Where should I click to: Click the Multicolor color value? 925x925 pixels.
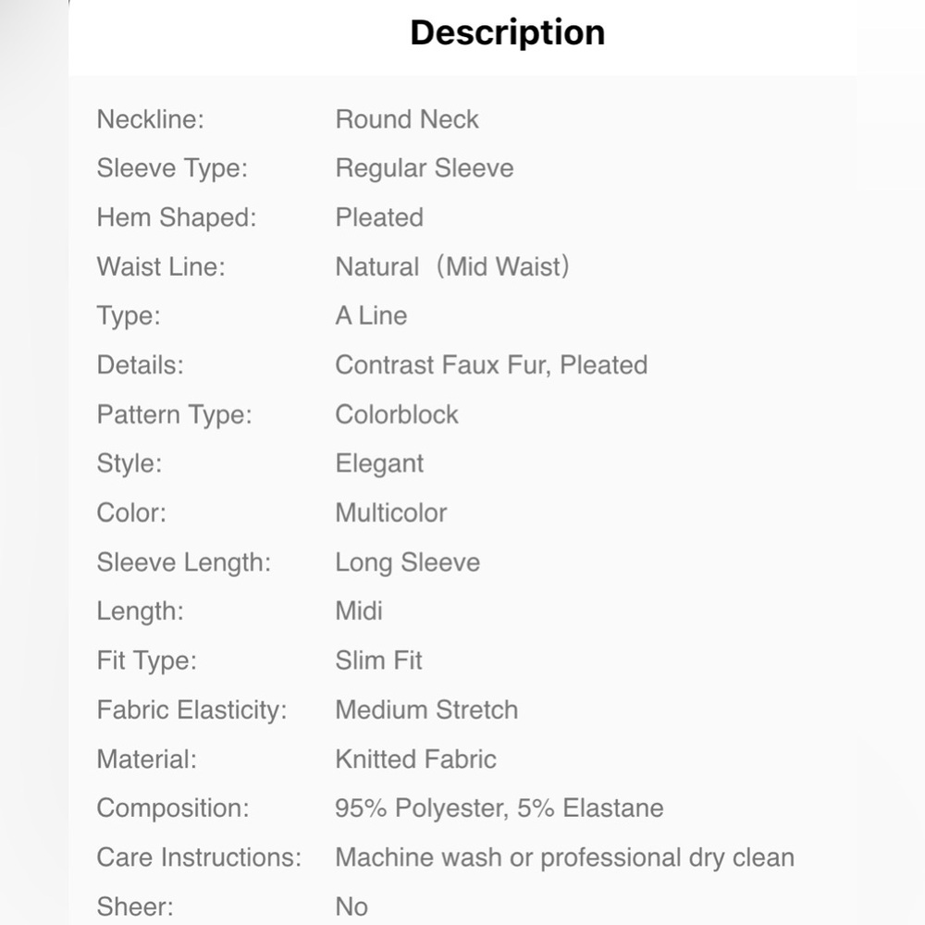pyautogui.click(x=391, y=512)
